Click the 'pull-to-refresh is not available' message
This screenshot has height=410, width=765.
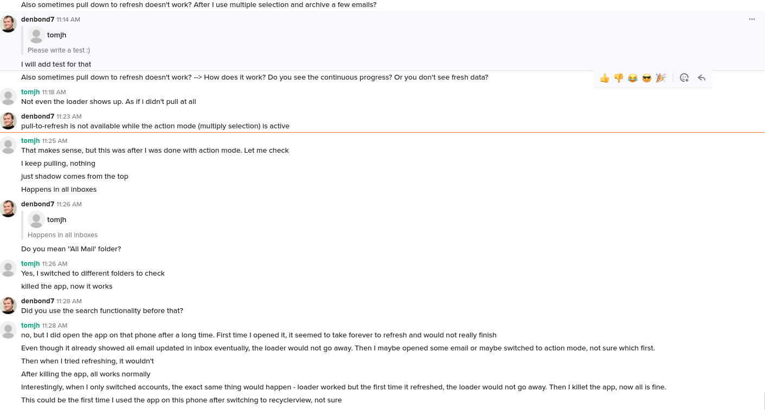click(155, 126)
